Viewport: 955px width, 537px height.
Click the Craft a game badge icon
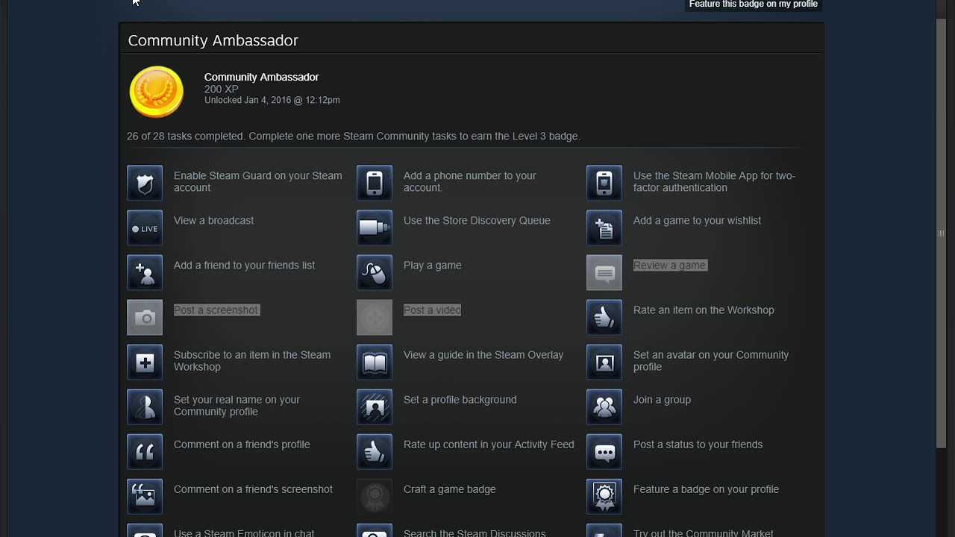pos(375,497)
